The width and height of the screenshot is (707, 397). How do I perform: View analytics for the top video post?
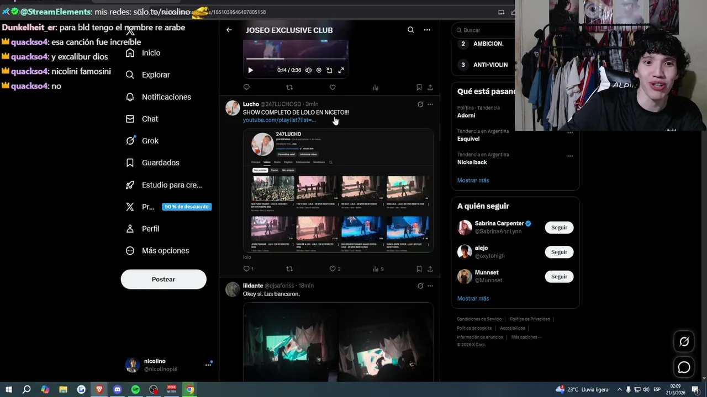pyautogui.click(x=376, y=87)
